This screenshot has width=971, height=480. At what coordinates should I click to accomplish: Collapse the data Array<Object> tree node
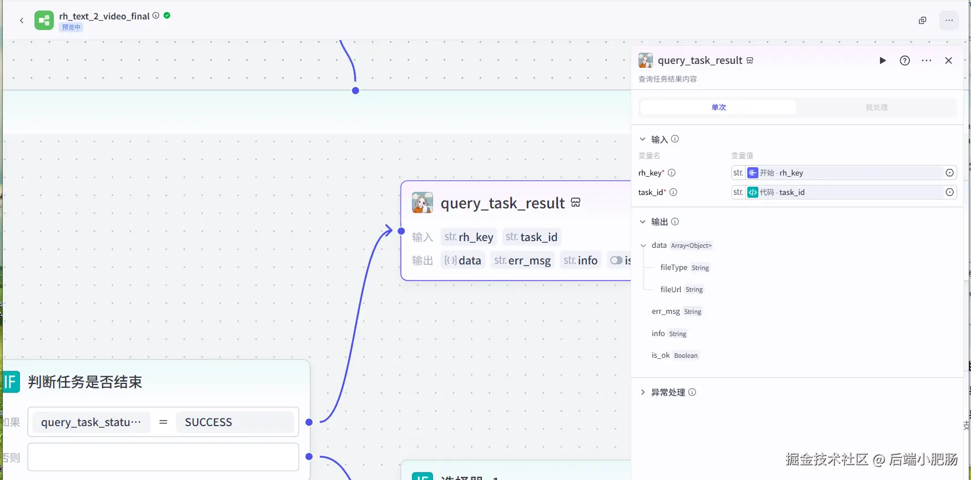[x=643, y=246]
